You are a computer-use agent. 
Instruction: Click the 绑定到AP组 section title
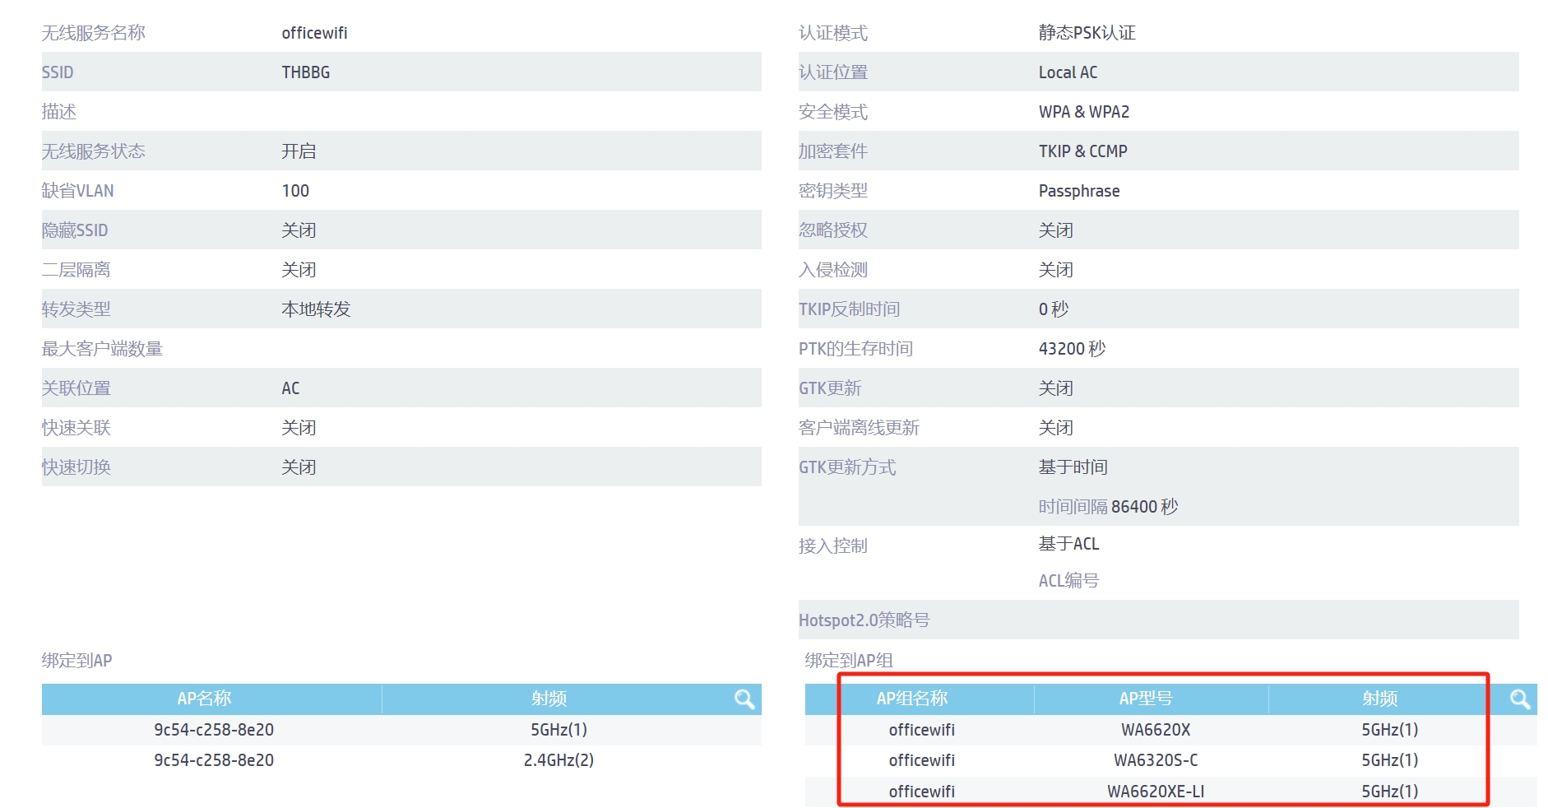click(849, 661)
